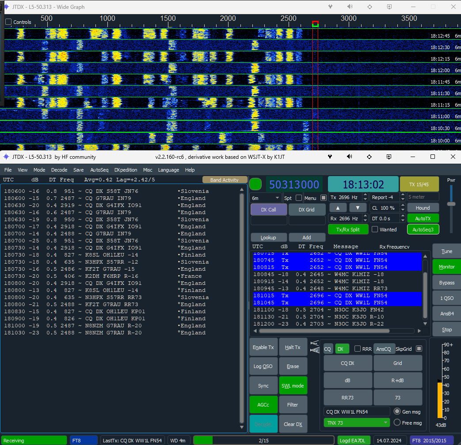461x445 pixels.
Task: Click the Tune button
Action: (446, 251)
